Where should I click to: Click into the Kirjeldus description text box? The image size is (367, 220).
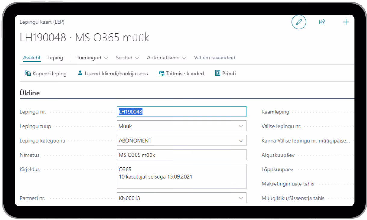click(181, 176)
